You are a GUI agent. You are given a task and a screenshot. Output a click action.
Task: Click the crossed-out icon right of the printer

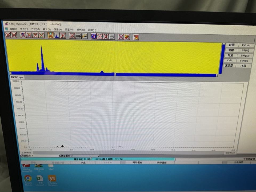121,37
